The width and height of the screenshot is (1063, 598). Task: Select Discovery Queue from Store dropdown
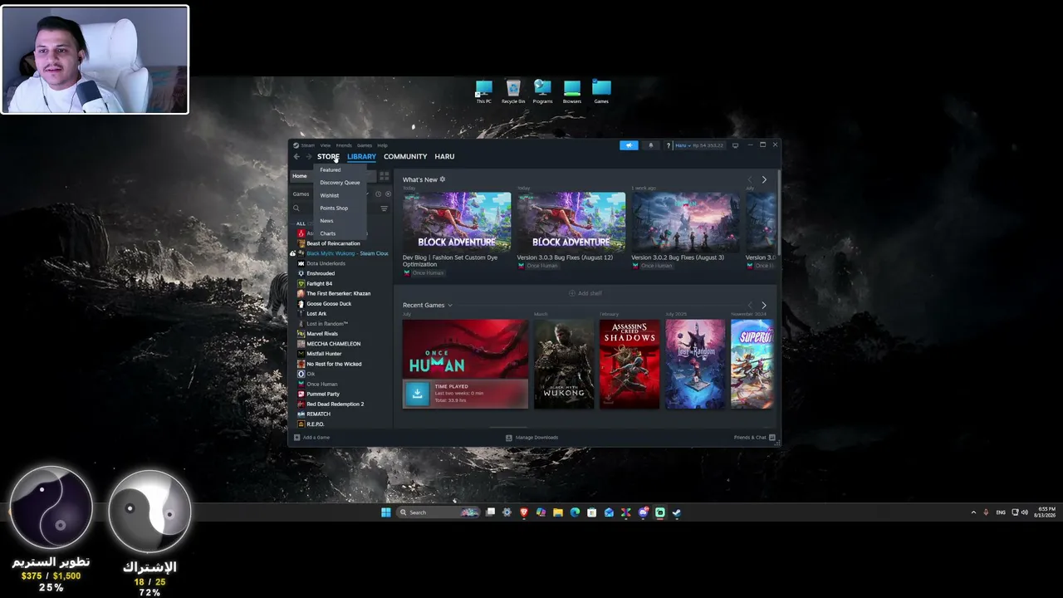[340, 183]
